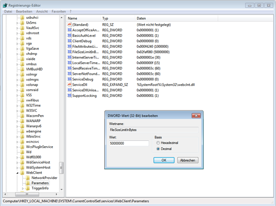Select the Dezimal radio button
Image resolution: width=276 pixels, height=206 pixels.
[158, 149]
